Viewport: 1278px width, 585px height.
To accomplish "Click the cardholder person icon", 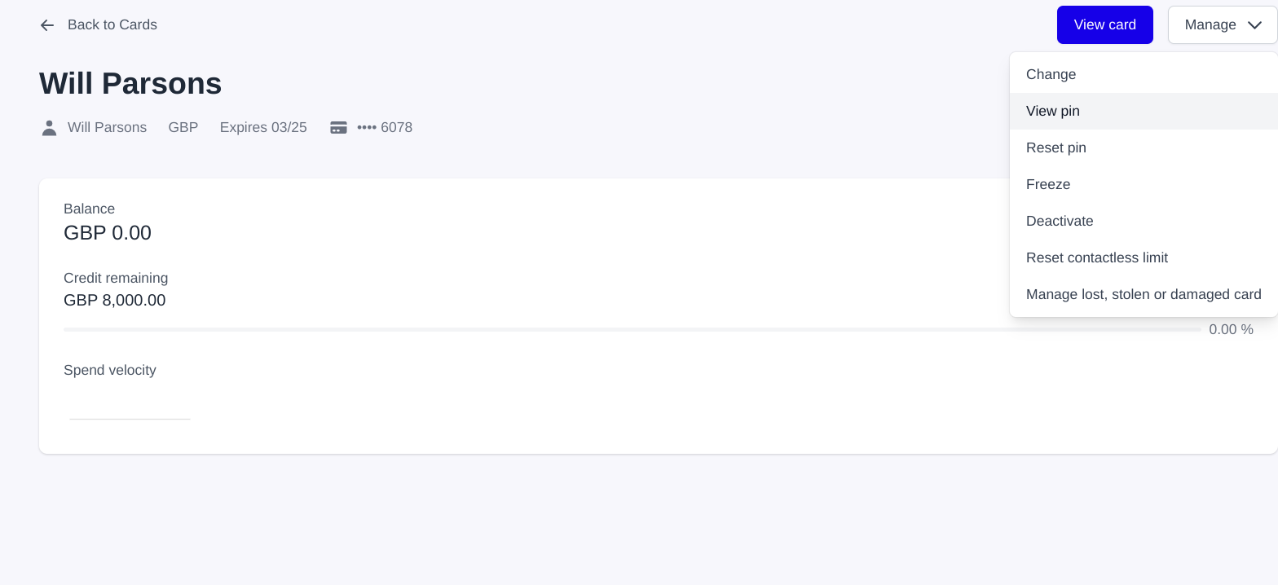I will coord(49,128).
